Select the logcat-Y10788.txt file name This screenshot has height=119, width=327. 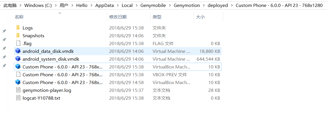[41, 98]
